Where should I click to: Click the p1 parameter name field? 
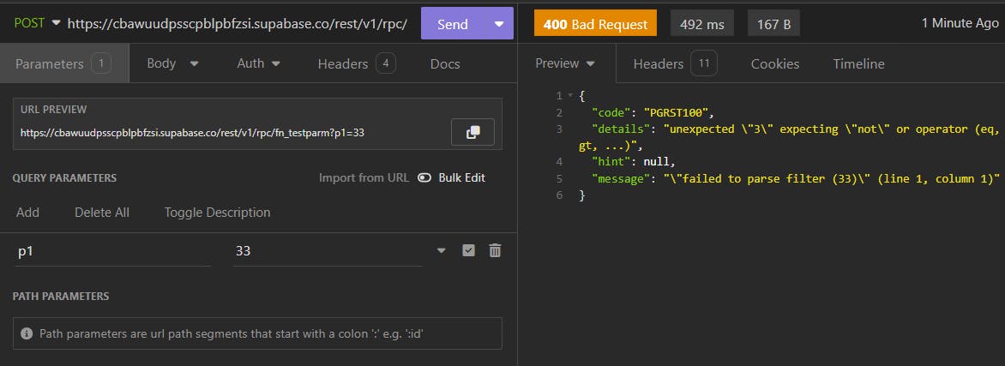pyautogui.click(x=111, y=251)
